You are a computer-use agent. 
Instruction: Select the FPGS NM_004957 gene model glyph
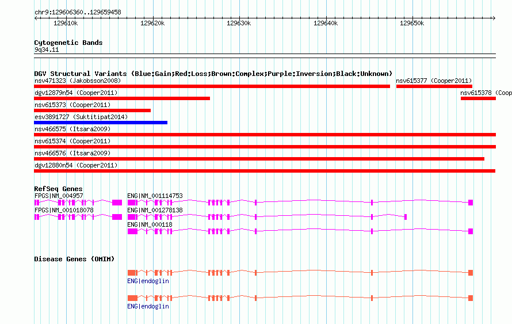[78, 203]
